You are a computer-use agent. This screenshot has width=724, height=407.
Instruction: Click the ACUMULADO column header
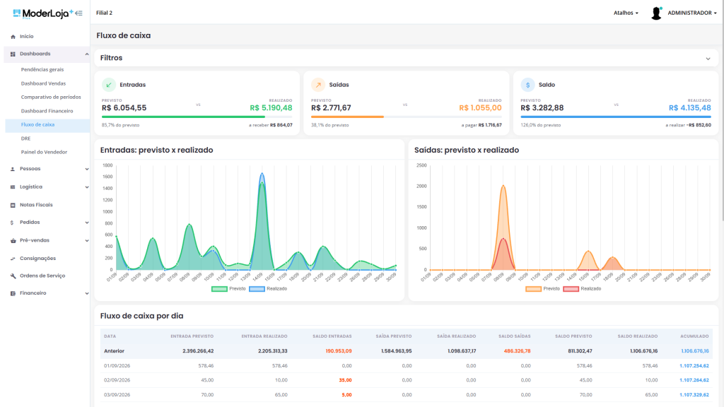click(x=694, y=336)
